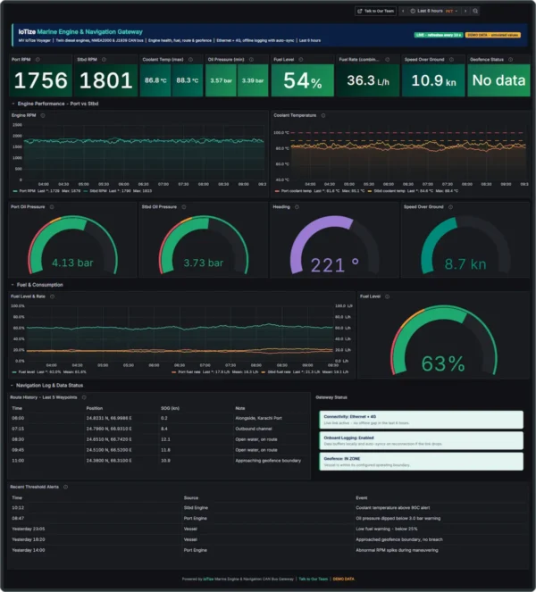Screen dimensions: 536x592
Task: Select the Coolant temperature above 90C alert
Action: pyautogui.click(x=393, y=508)
